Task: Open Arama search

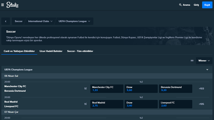Action: (185, 5)
